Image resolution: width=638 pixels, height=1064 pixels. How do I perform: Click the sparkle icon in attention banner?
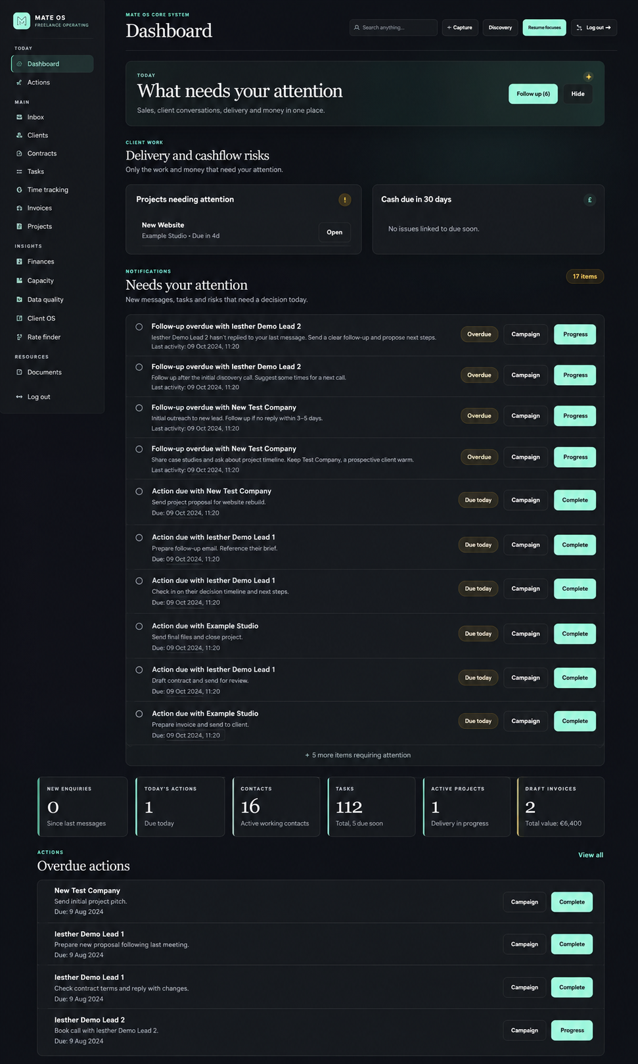point(588,77)
